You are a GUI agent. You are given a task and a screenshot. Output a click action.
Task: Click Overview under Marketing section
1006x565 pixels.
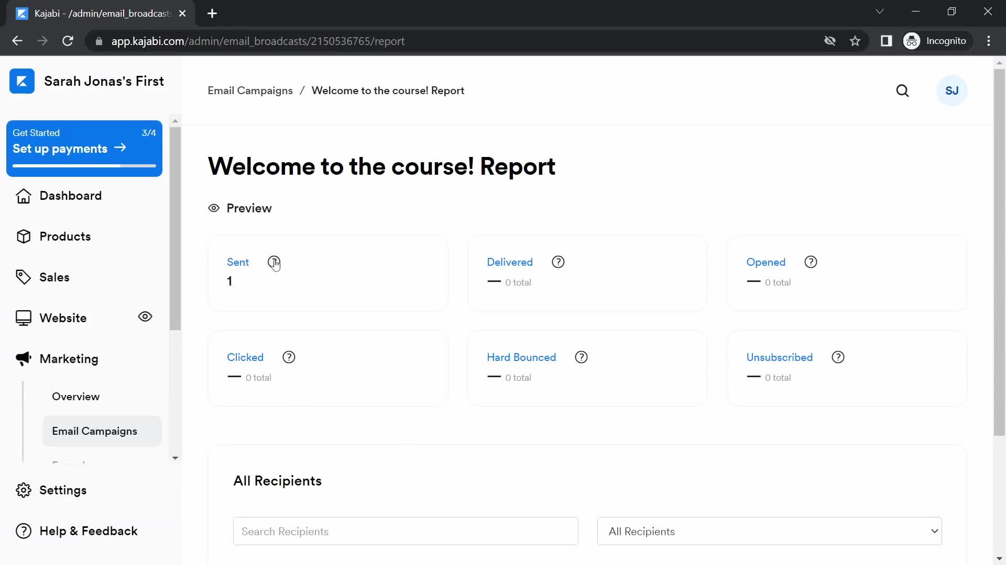[75, 396]
